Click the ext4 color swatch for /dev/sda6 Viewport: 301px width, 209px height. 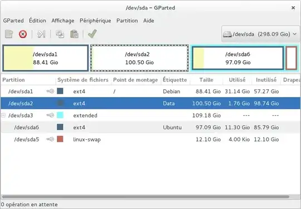point(60,127)
